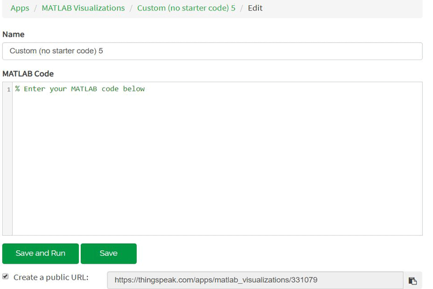
Task: Open 'Custom (no starter code) 5' breadcrumb link
Action: click(x=186, y=8)
